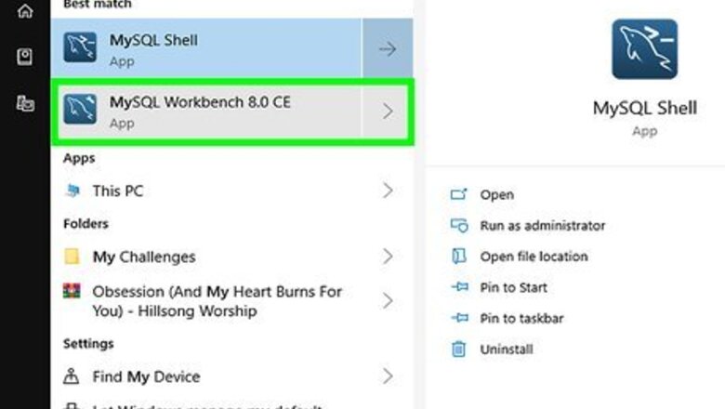The image size is (725, 409).
Task: Select Open file location
Action: click(x=534, y=257)
